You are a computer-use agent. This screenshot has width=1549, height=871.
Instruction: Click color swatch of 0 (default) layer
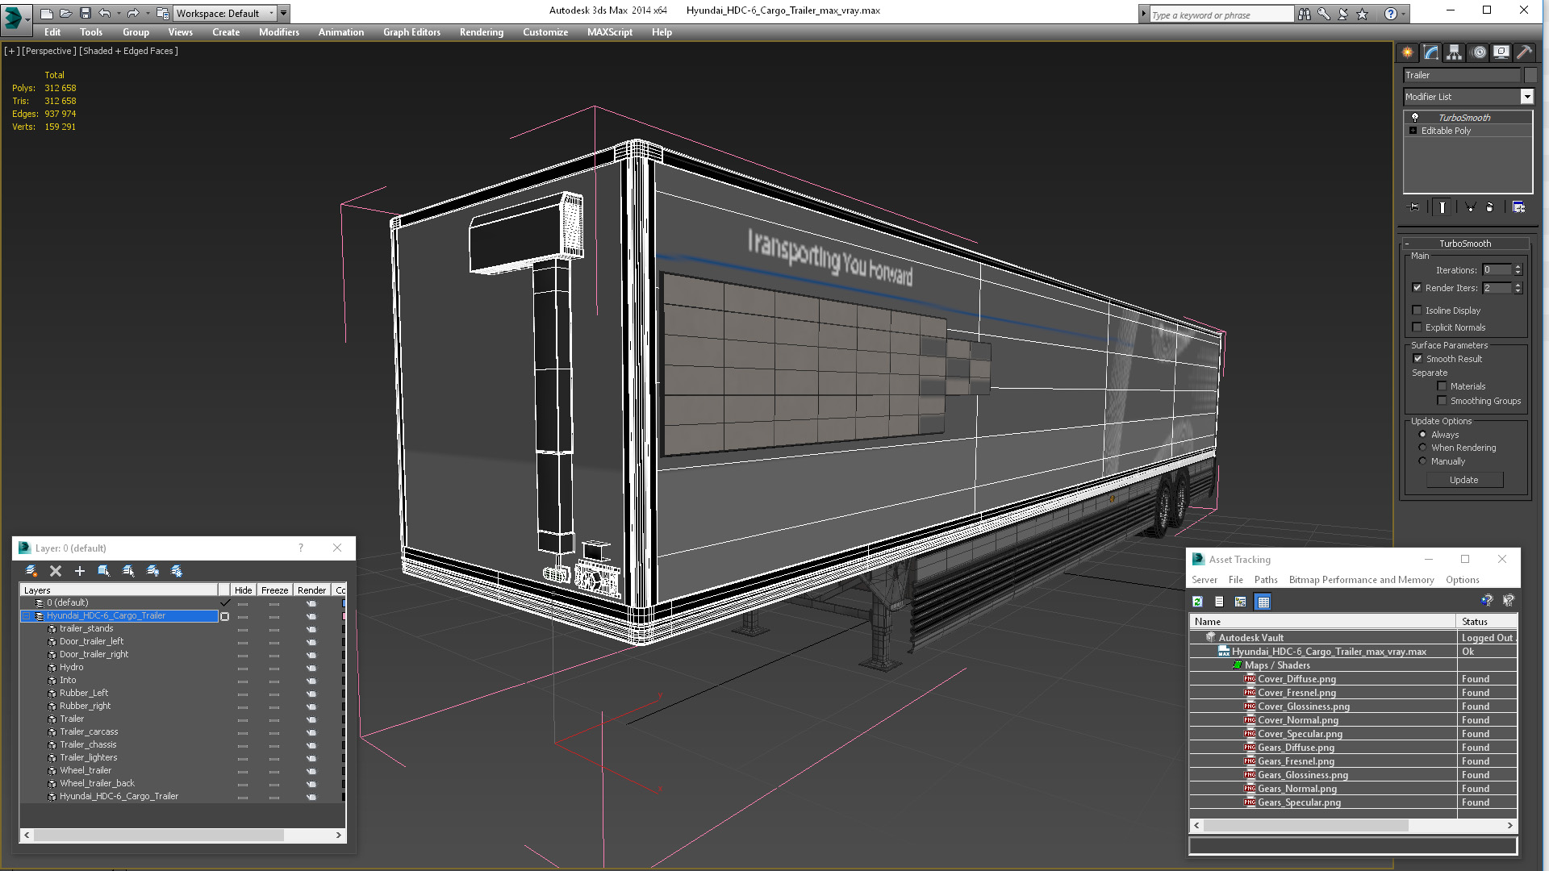point(344,603)
